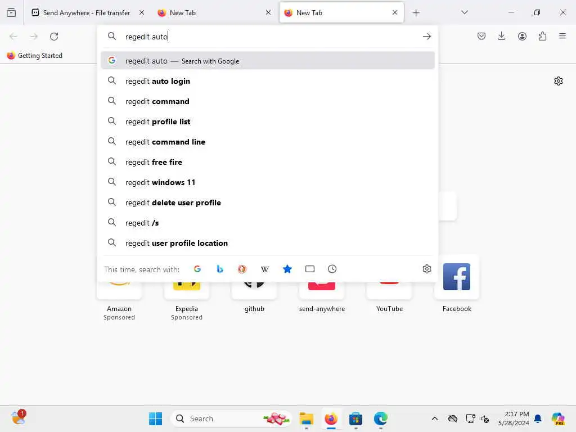Open the Extensions puzzle icon

[x=542, y=36]
